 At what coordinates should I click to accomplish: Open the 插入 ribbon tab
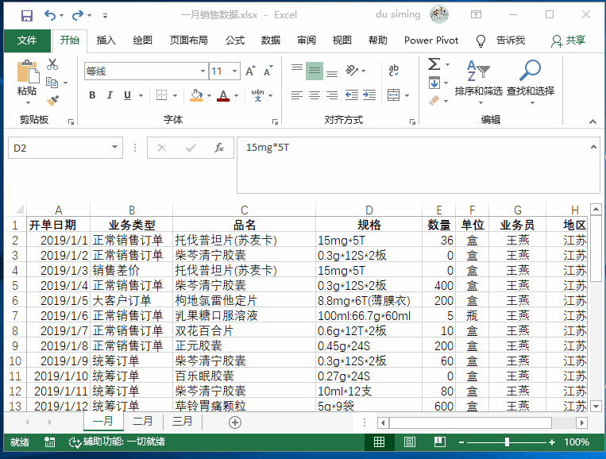click(x=106, y=40)
